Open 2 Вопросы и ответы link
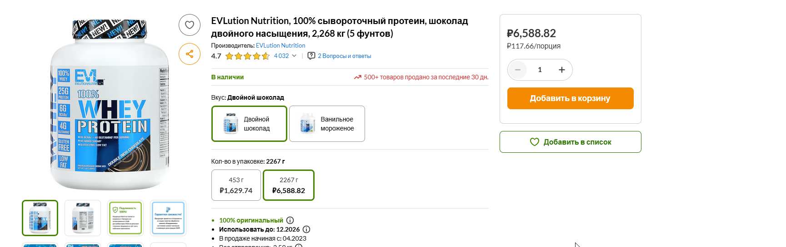This screenshot has height=247, width=786. [345, 56]
